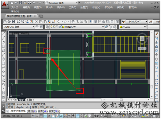
Task: Open the 修改(M) menu
Action: (x=109, y=7)
